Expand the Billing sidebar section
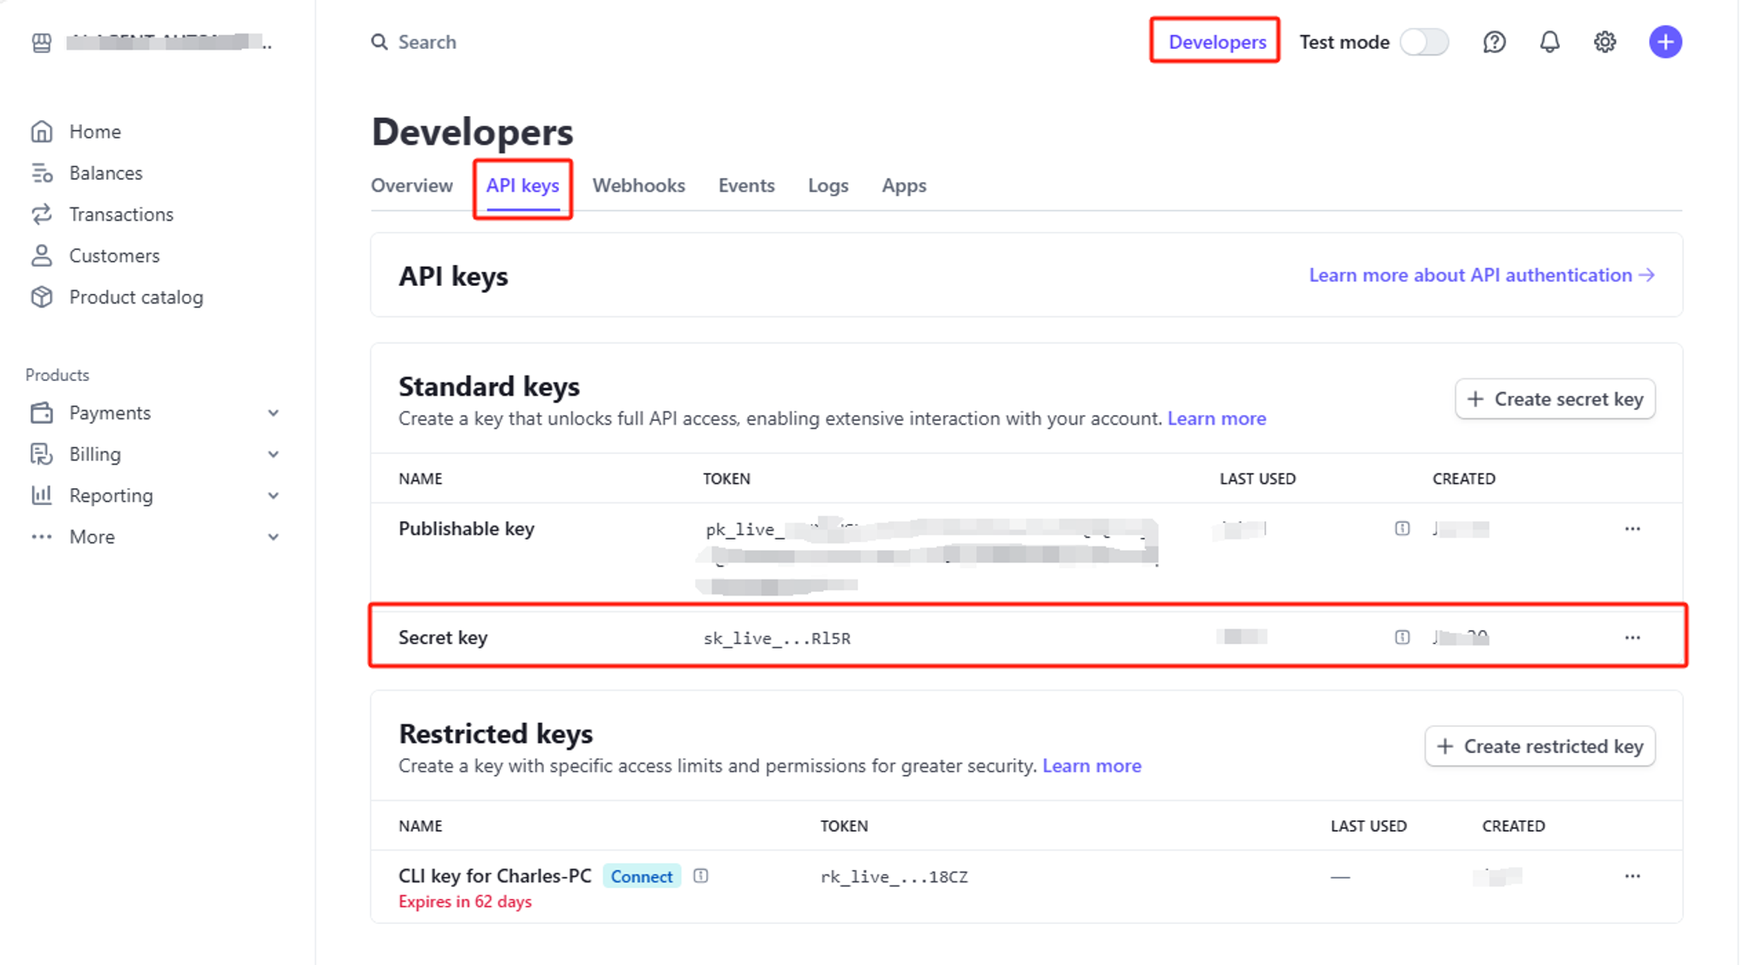The width and height of the screenshot is (1744, 965). coord(273,454)
